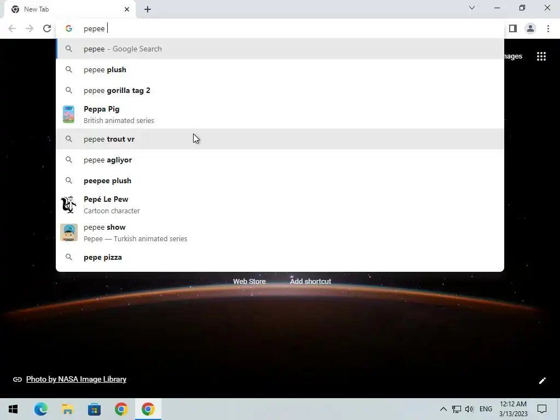
Task: Go back with the back arrow
Action: 12,28
